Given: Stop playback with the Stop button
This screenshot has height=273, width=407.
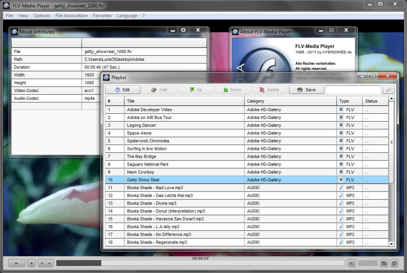Looking at the screenshot, I should pos(31,263).
